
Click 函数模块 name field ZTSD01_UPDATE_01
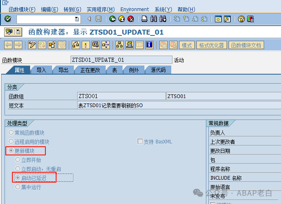tap(121, 60)
